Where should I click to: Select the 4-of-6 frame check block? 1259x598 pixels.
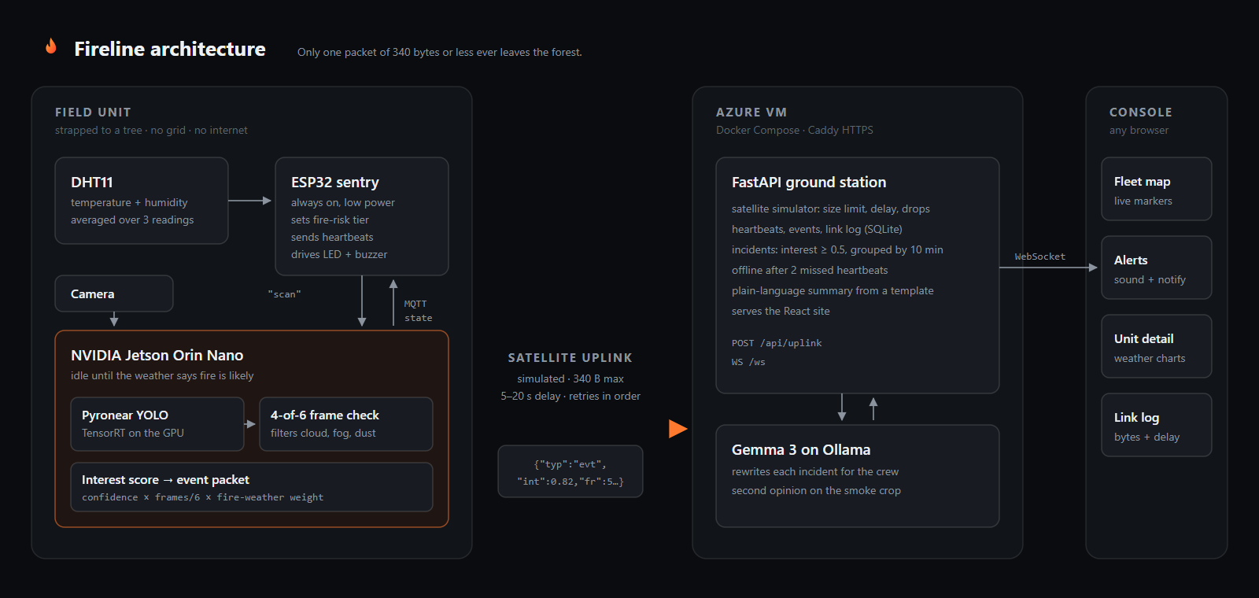(346, 424)
